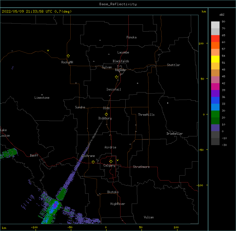The width and height of the screenshot is (236, 231).
Task: Click the Blackfalds city label
Action: 121,61
